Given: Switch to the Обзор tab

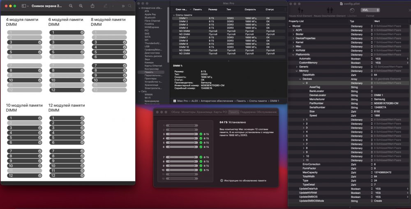Looking at the screenshot, I should click(175, 112).
